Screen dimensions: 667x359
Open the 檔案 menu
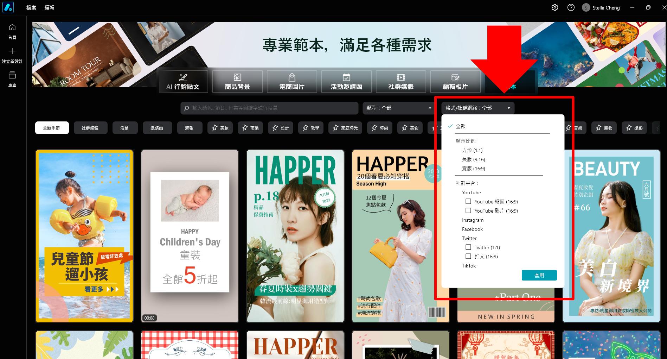[31, 7]
